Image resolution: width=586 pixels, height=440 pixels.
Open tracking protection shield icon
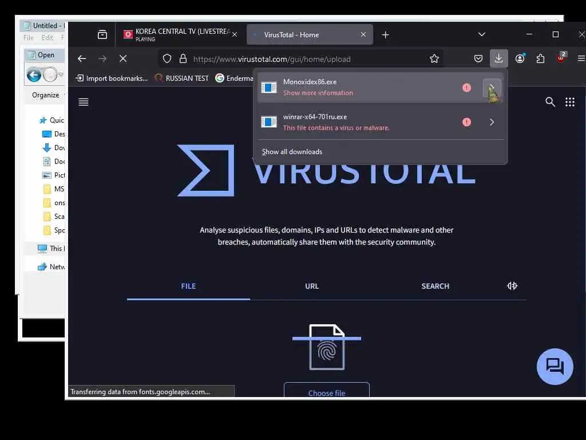pyautogui.click(x=167, y=59)
